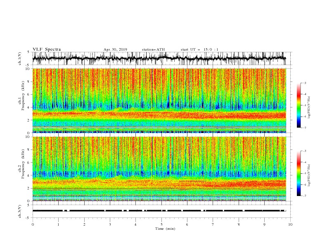Click tick label "0" on Time axis
Screen dimensions: 327x252
pyautogui.click(x=33, y=224)
